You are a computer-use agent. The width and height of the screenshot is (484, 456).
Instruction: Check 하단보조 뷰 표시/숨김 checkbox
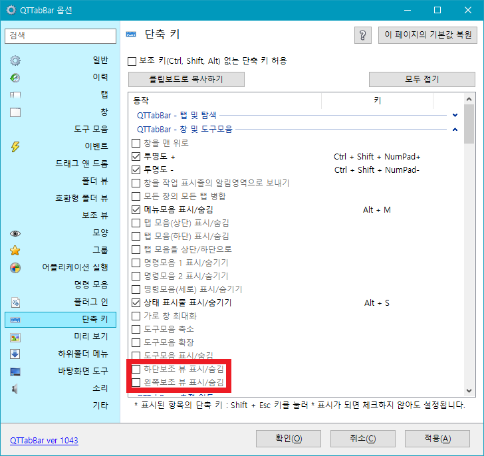pyautogui.click(x=136, y=369)
